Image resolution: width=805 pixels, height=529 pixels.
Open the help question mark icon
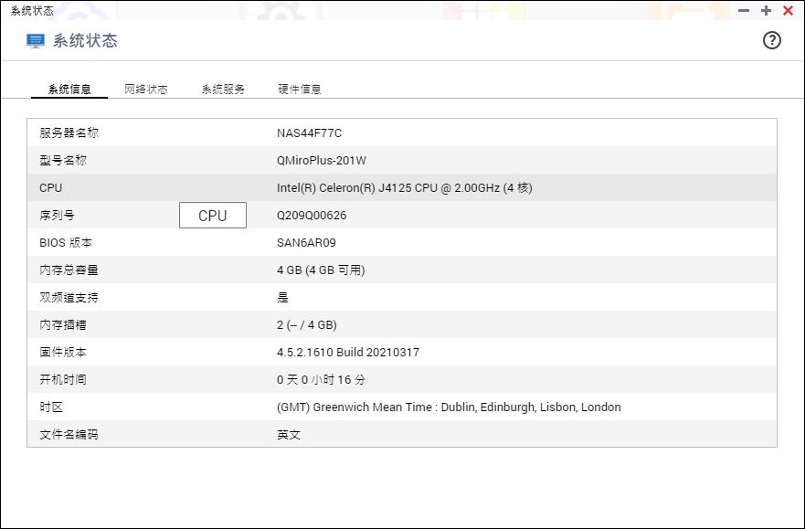tap(771, 40)
